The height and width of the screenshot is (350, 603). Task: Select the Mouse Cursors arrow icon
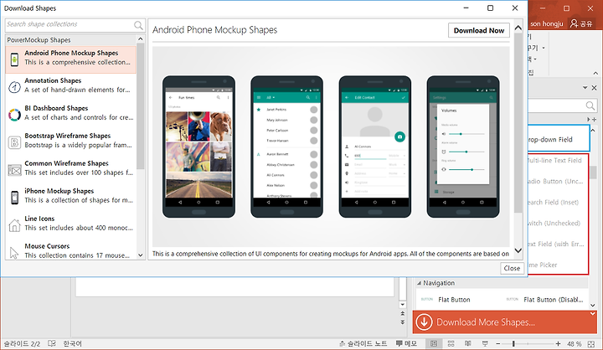pyautogui.click(x=14, y=253)
